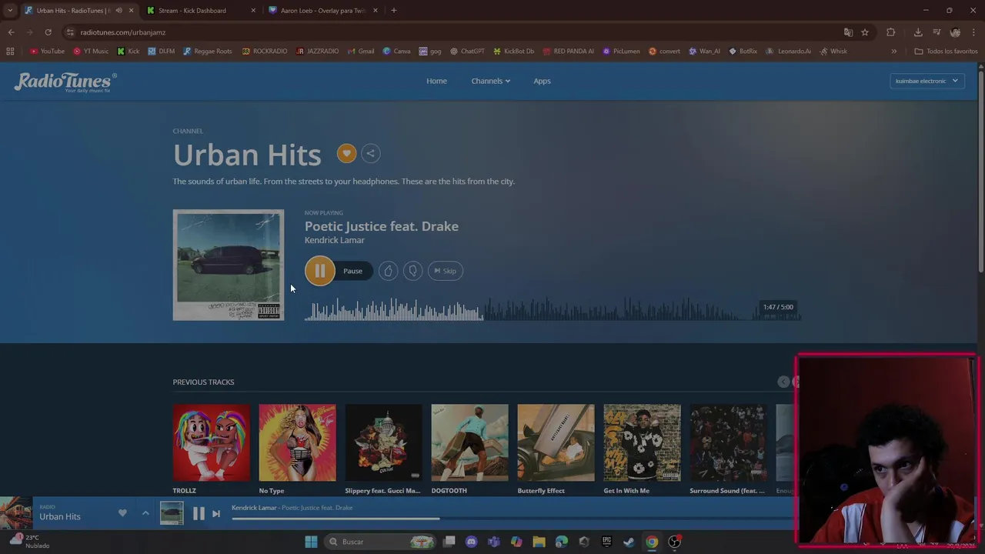Open the weather widget showing 23°C

(28, 541)
